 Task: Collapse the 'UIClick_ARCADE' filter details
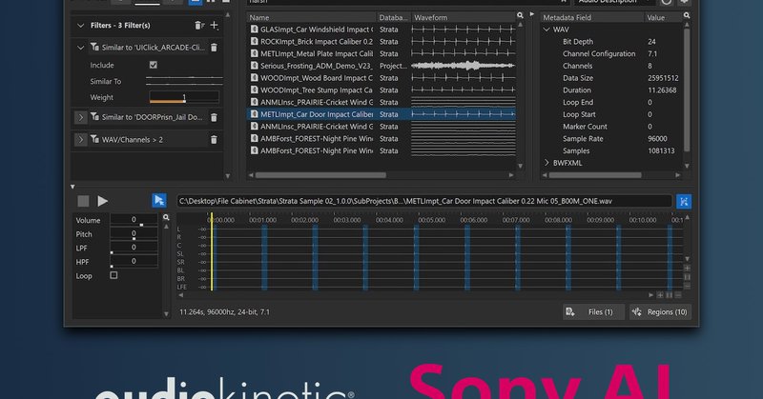[81, 48]
